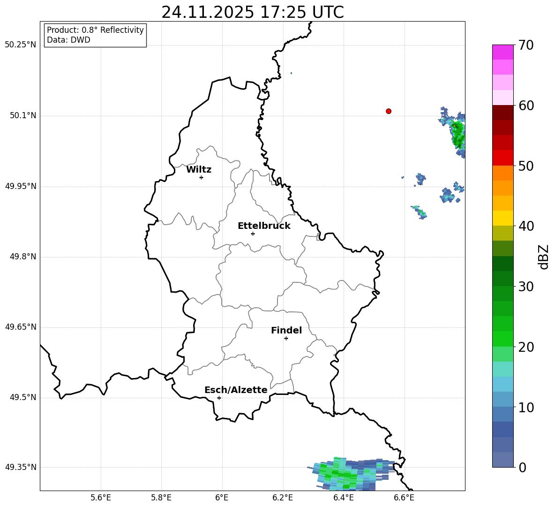This screenshot has height=507, width=555.
Task: Pick the slate blue swatch at 0 dBZ
Action: click(502, 460)
